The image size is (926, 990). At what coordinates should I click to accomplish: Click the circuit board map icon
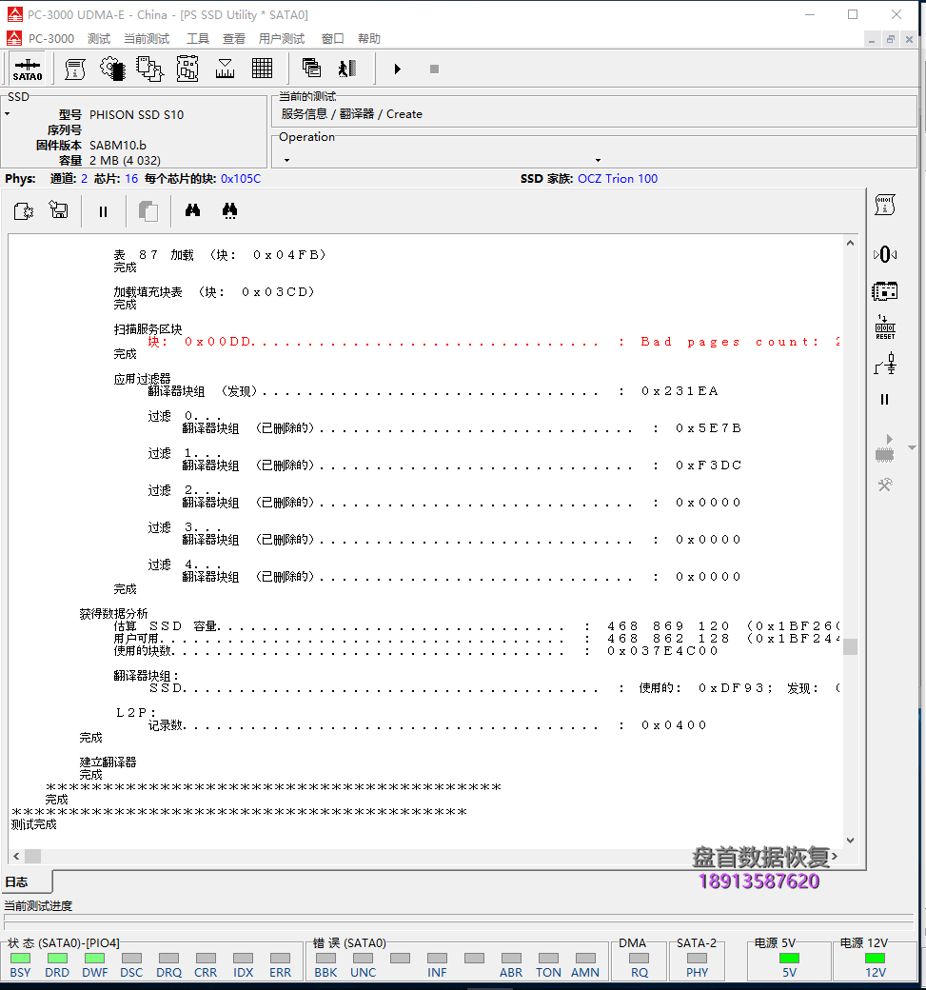point(187,69)
